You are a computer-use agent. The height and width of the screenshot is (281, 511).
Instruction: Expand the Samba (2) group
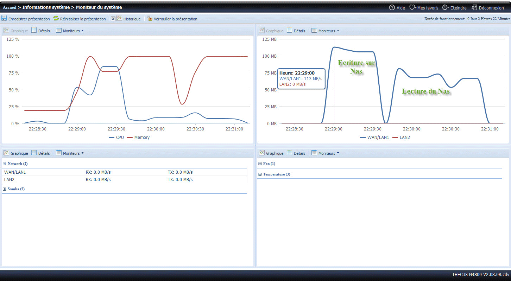(x=5, y=189)
